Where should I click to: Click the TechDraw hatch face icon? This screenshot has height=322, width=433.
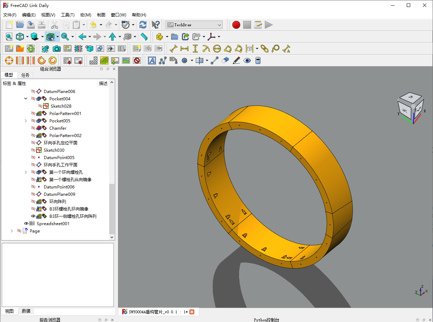coord(93,60)
